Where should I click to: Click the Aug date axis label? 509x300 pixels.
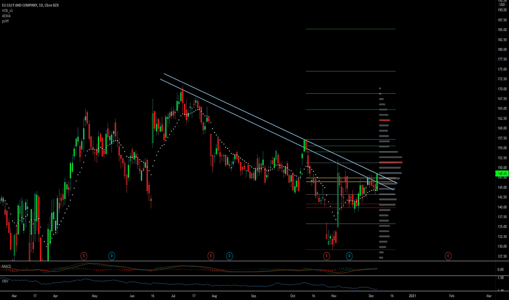(214, 296)
